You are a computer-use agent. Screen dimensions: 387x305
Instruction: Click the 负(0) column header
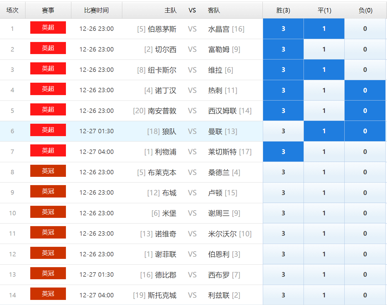coord(365,10)
